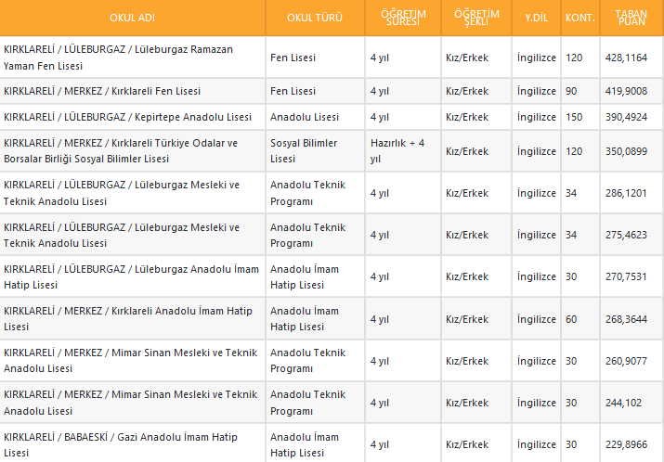Click the 428,1164 base score cell
Viewport: 664px width, 462px height.
click(x=626, y=58)
